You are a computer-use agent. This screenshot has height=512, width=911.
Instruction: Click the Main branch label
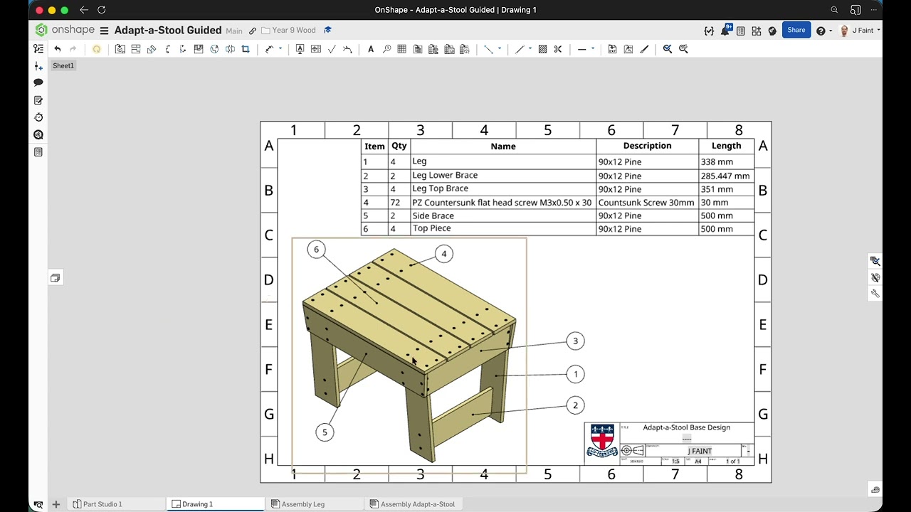click(x=234, y=31)
